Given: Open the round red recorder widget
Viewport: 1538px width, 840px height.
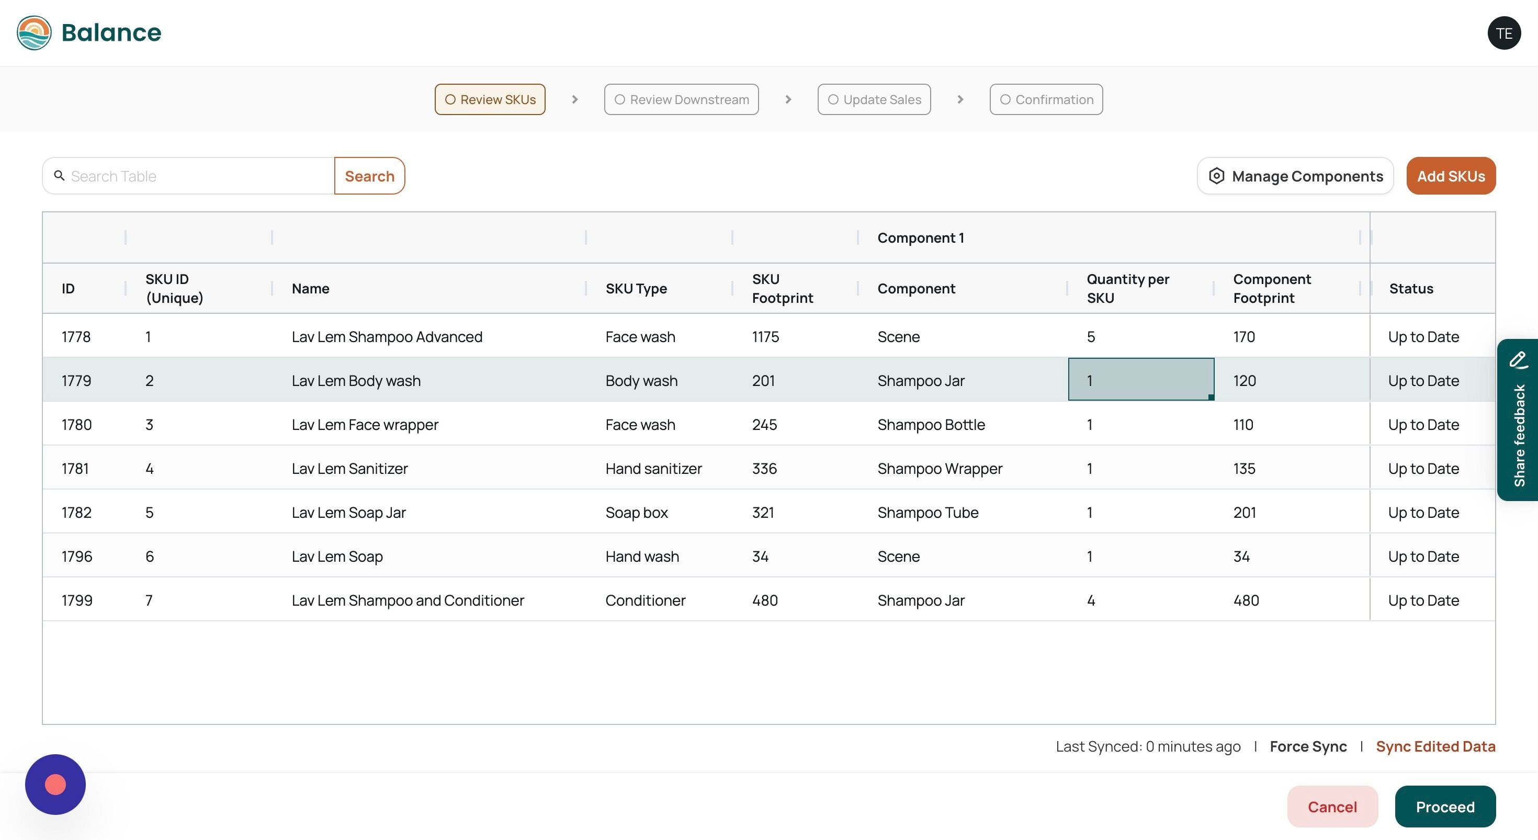Looking at the screenshot, I should pyautogui.click(x=55, y=785).
